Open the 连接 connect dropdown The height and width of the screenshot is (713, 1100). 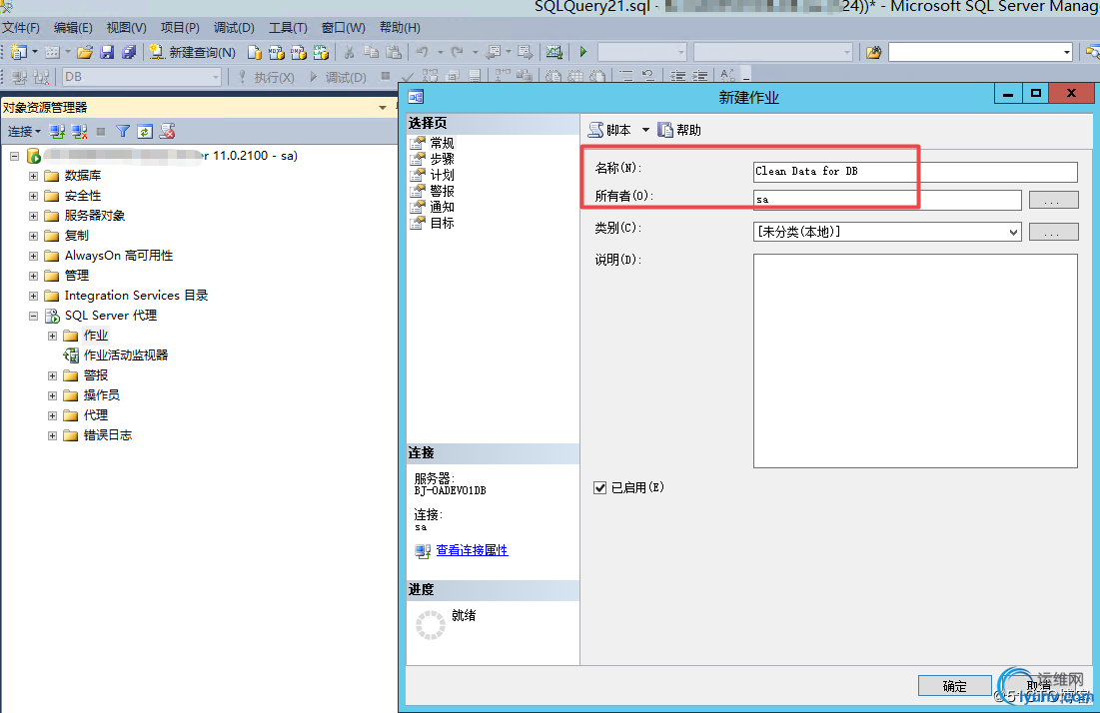(25, 131)
